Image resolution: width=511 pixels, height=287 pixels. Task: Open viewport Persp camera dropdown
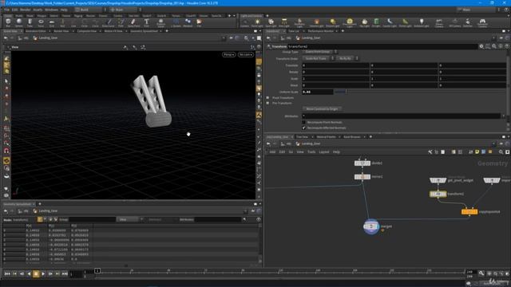(229, 55)
